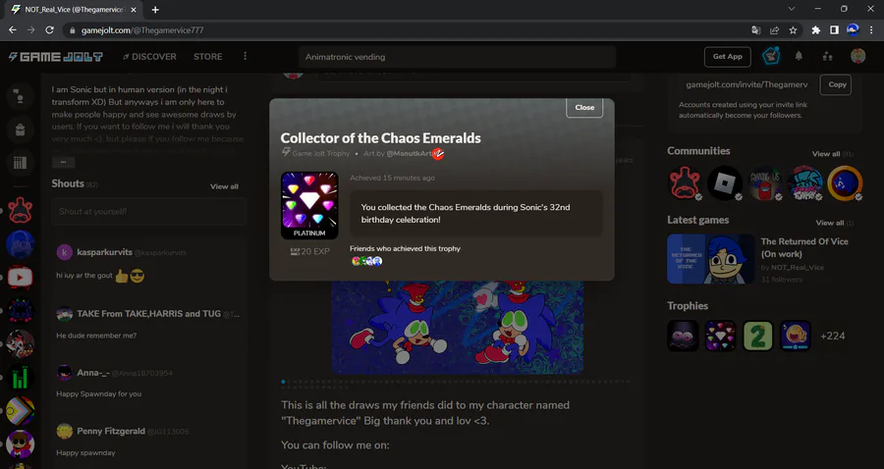
Task: Open Chrome three-dot menu
Action: point(871,29)
